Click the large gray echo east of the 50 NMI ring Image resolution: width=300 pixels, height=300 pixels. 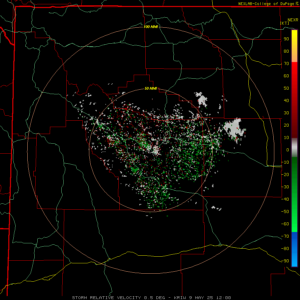pos(234,129)
